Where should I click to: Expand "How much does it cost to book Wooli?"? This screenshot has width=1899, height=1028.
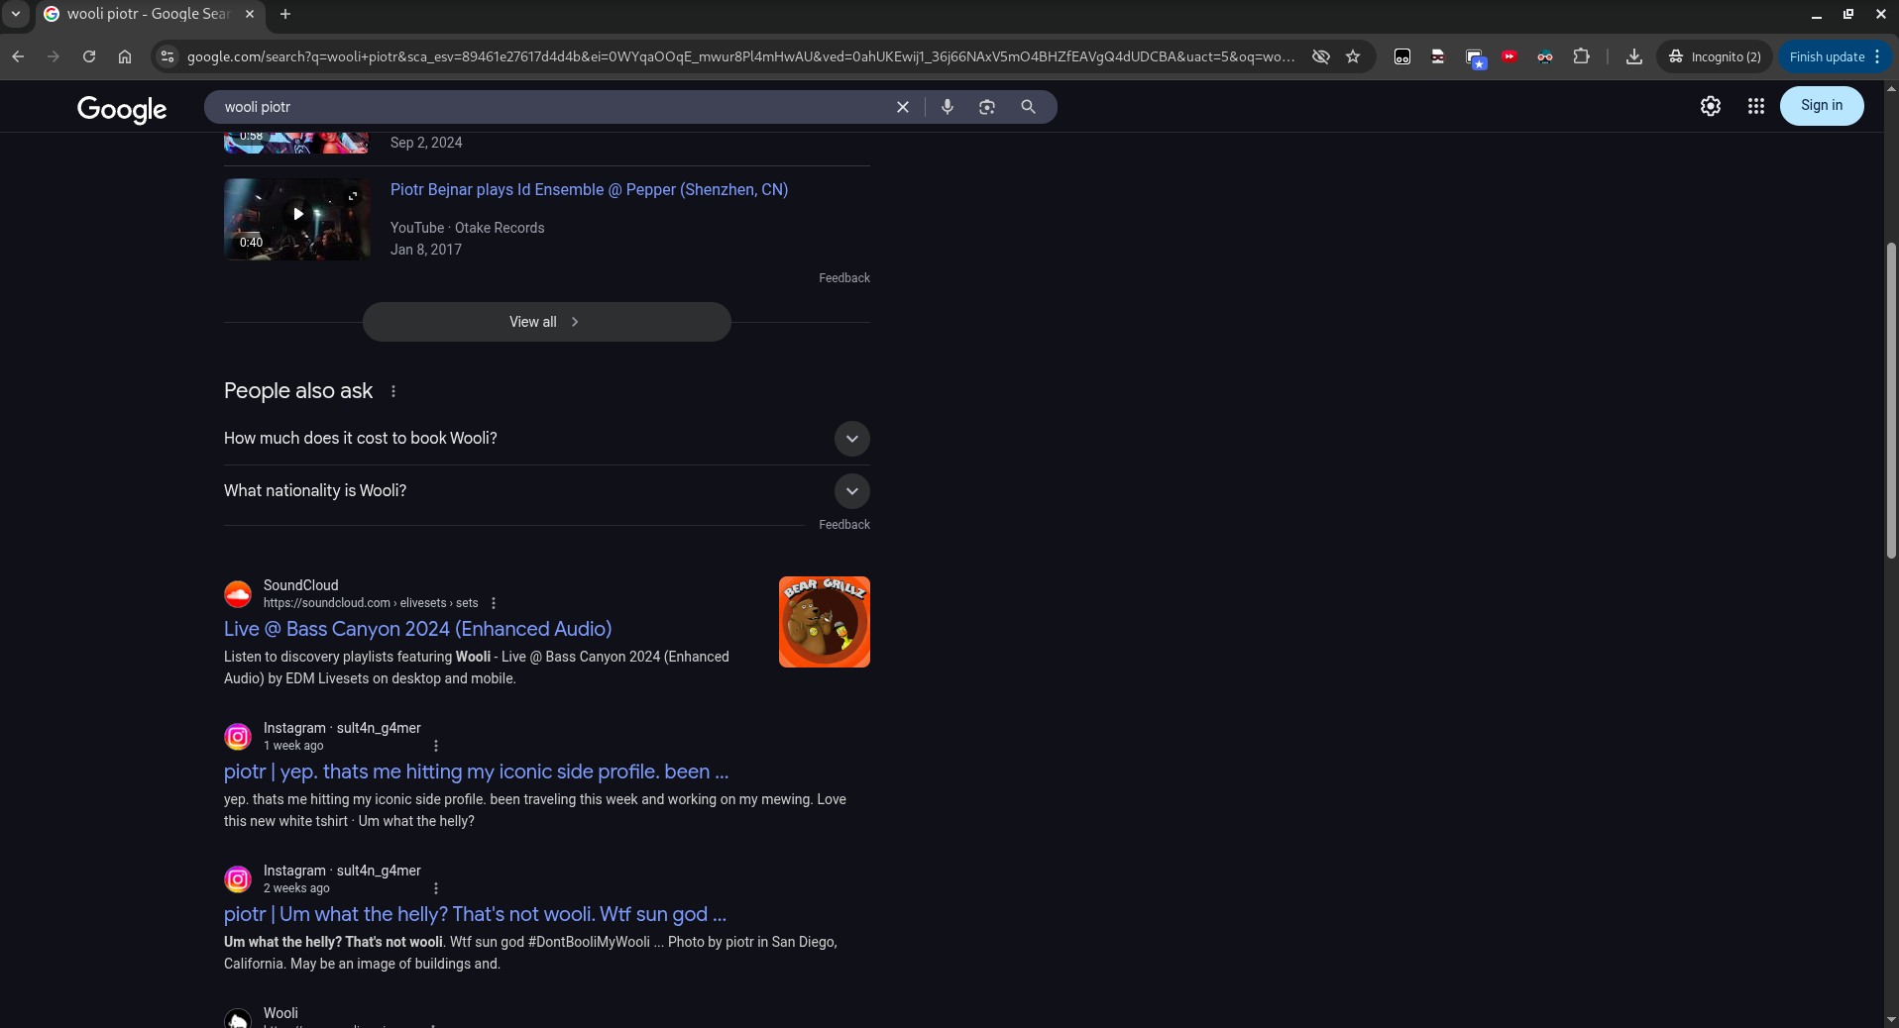click(x=851, y=439)
